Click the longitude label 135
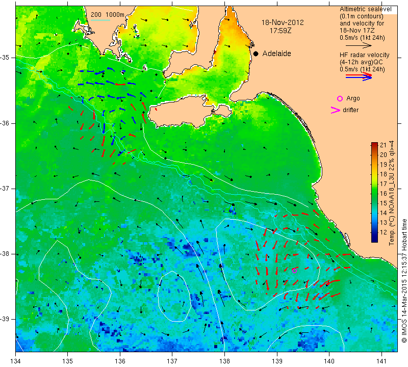This screenshot has width=408, height=367. 68,361
